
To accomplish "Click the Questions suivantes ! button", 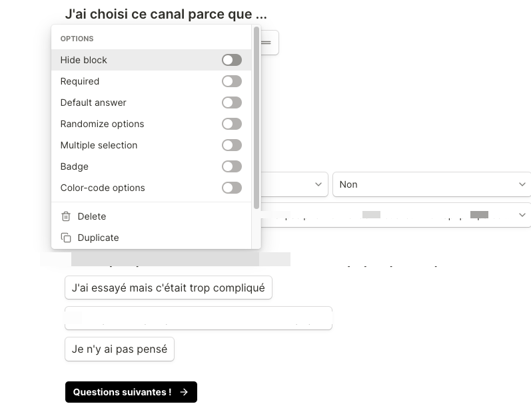I will (x=131, y=392).
